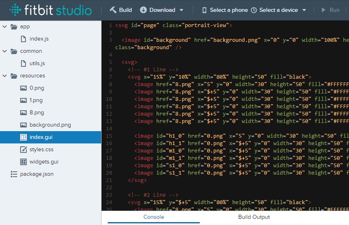Click the phone icon for Select a phone

tap(204, 10)
